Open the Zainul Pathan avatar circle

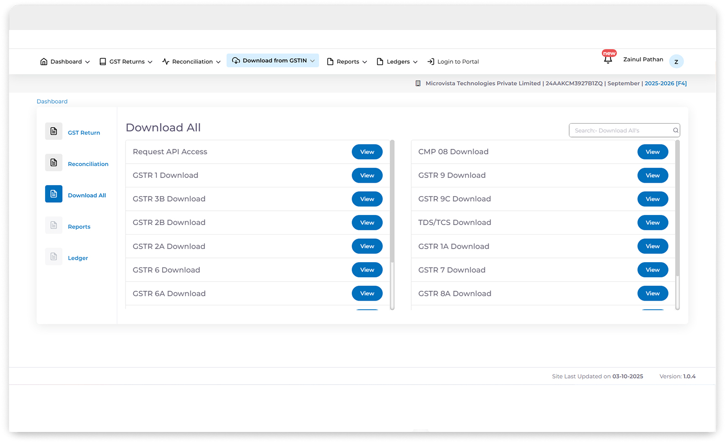[676, 61]
